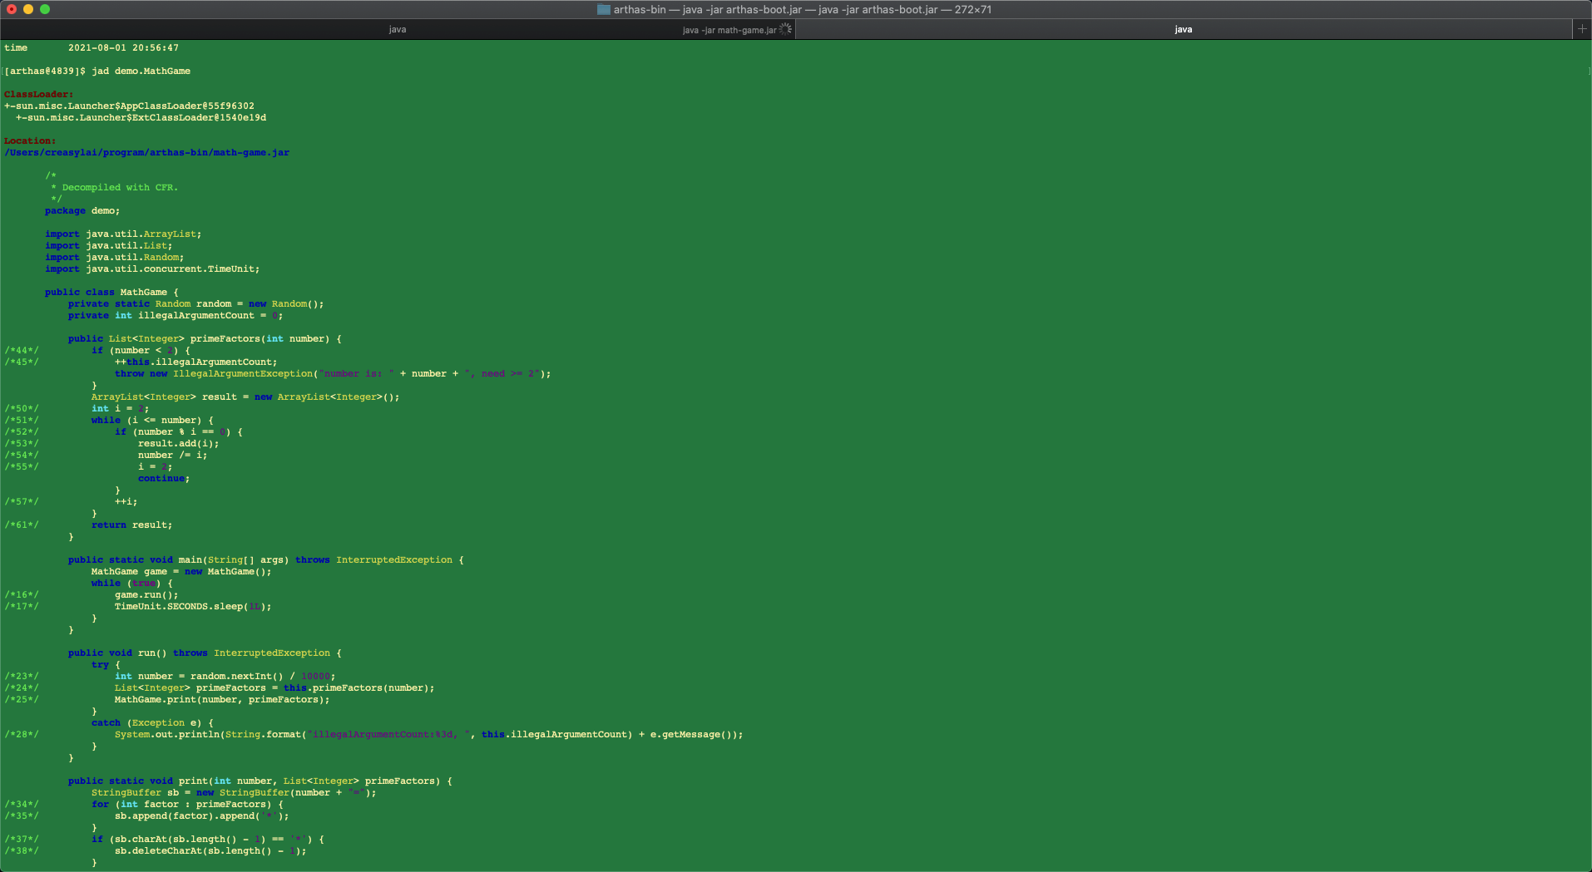Click the /*50*/ line number marker

pyautogui.click(x=22, y=409)
